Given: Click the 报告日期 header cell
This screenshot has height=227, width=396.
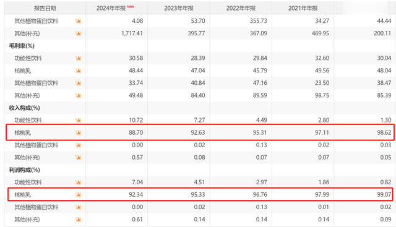Looking at the screenshot, I should click(x=45, y=8).
